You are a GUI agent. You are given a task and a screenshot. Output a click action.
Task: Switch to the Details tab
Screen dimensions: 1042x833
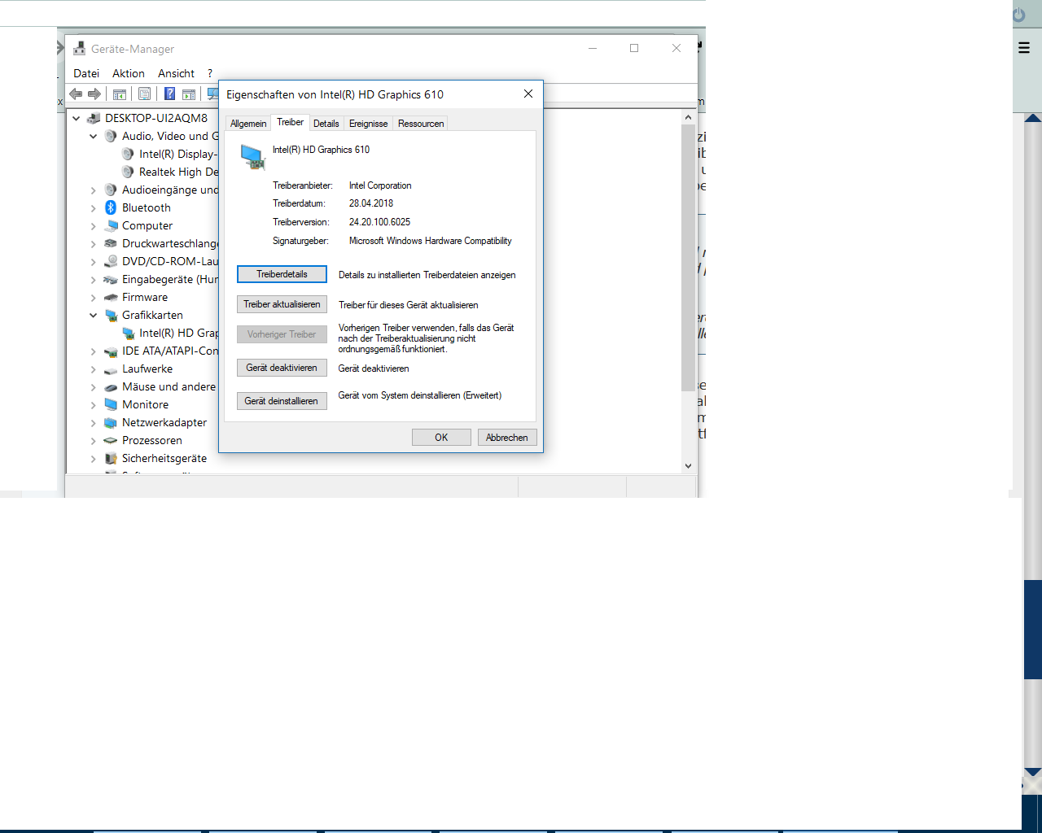(326, 124)
